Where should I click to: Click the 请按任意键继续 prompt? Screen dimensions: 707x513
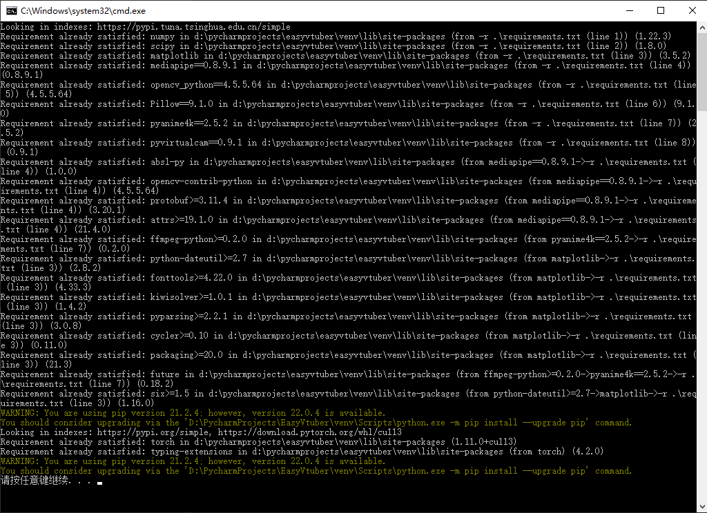(x=46, y=481)
